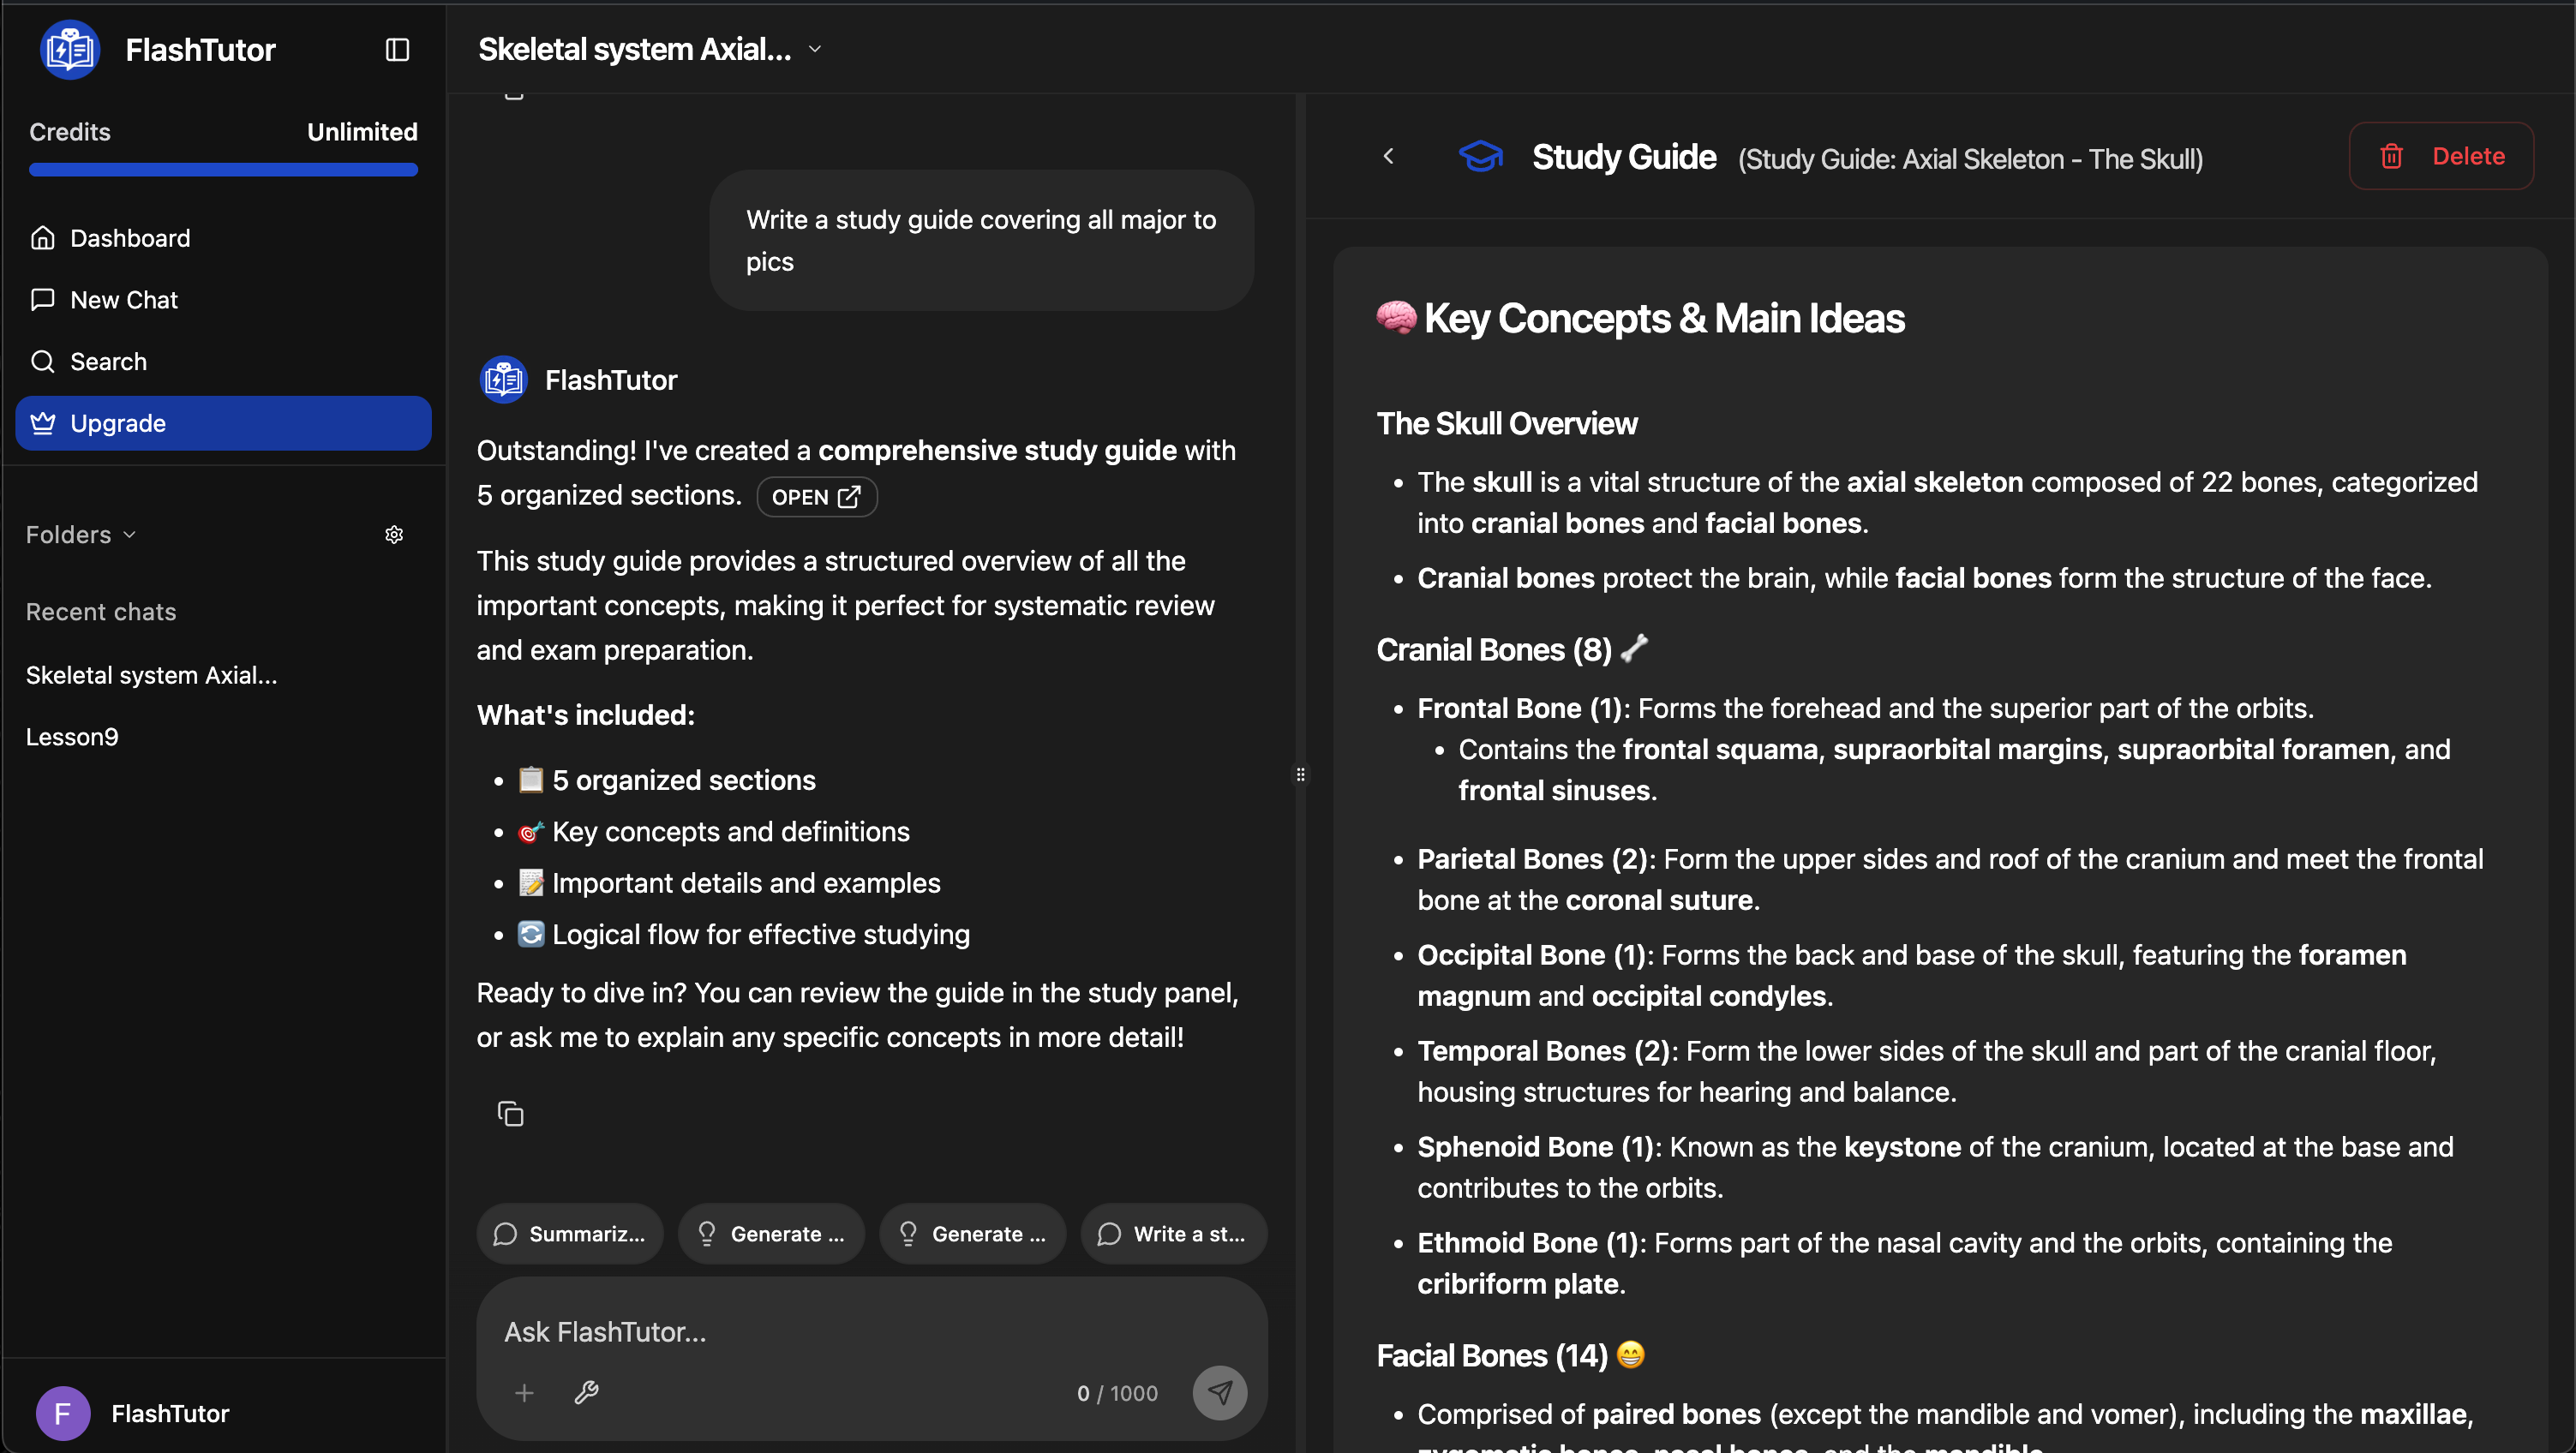Click the plus attachment icon
This screenshot has height=1453, width=2576.
coord(524,1392)
